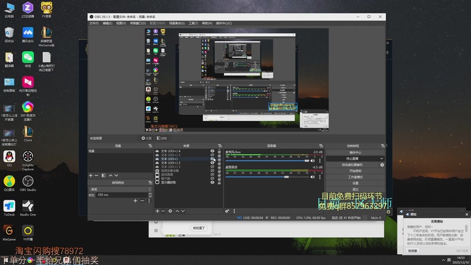The width and height of the screenshot is (471, 265).
Task: Click the virtual camera settings gear
Action: 382,165
